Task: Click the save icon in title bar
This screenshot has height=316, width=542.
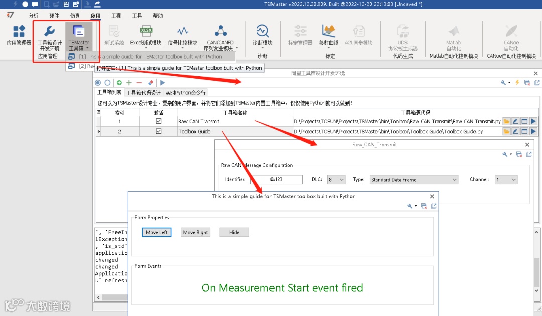Action: 66,4
